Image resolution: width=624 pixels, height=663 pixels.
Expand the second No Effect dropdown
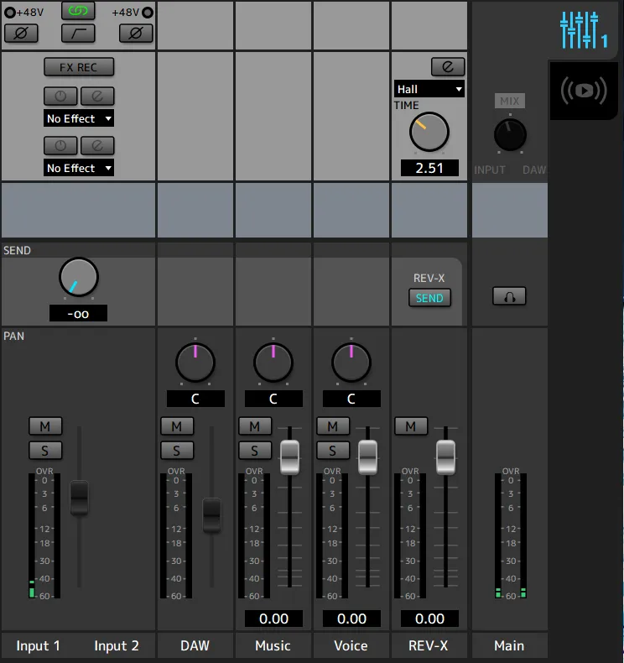[79, 168]
